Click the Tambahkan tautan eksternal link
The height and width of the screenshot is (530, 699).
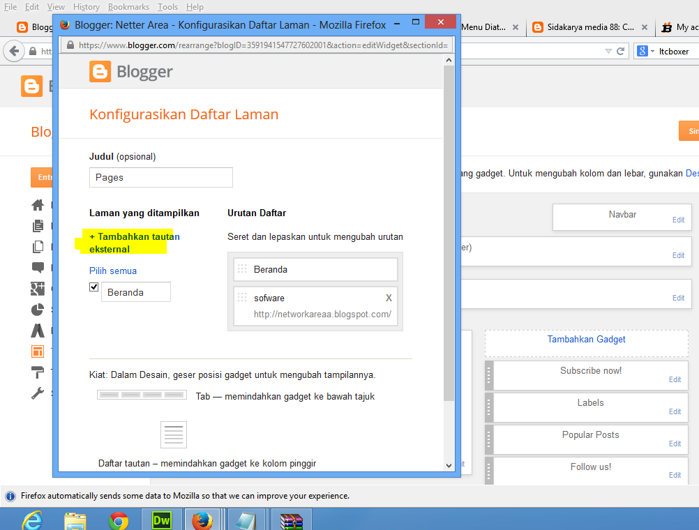(134, 243)
